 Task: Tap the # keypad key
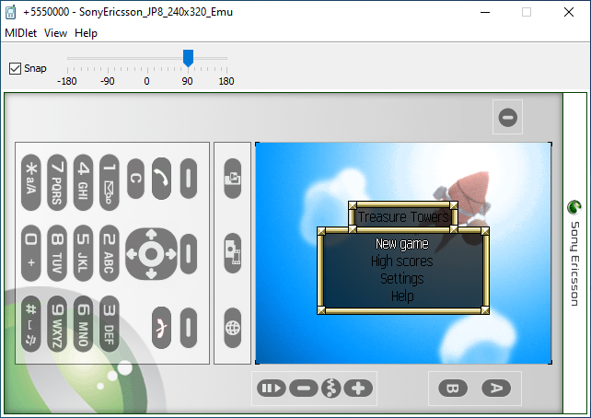[x=31, y=324]
